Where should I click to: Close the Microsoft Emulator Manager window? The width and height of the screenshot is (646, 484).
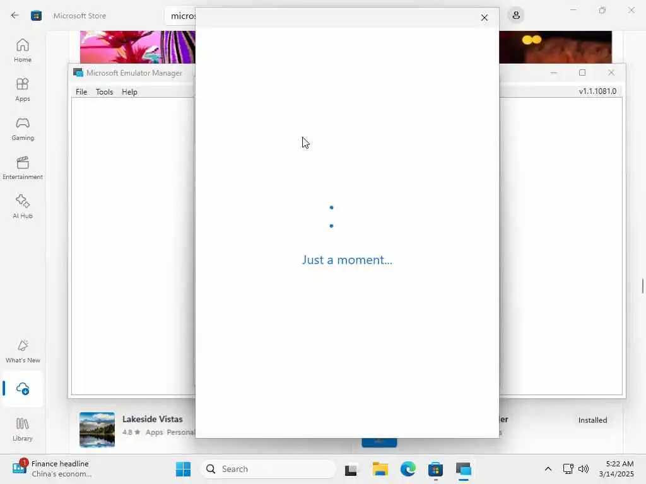click(x=611, y=73)
